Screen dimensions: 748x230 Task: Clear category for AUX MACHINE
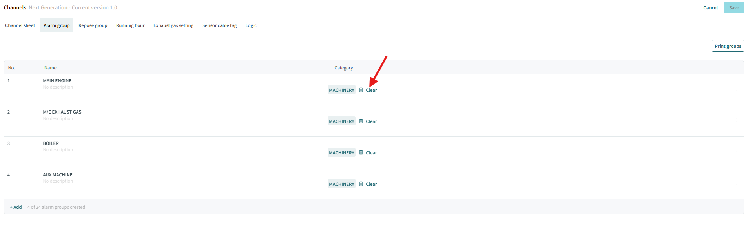click(371, 184)
